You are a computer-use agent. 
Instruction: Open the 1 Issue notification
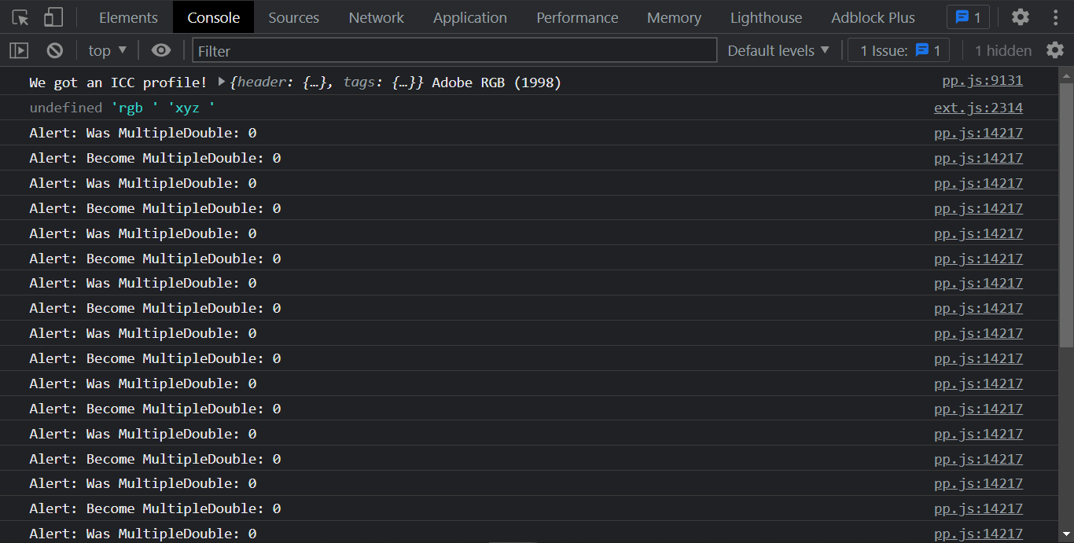pyautogui.click(x=898, y=50)
